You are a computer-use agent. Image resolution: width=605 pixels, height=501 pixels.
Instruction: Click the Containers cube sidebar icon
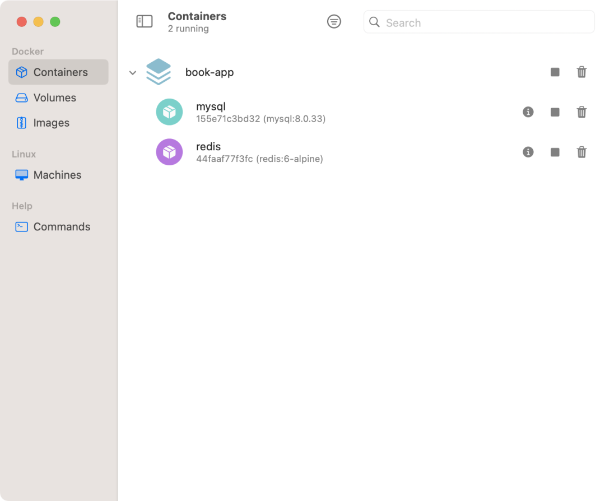(x=22, y=72)
